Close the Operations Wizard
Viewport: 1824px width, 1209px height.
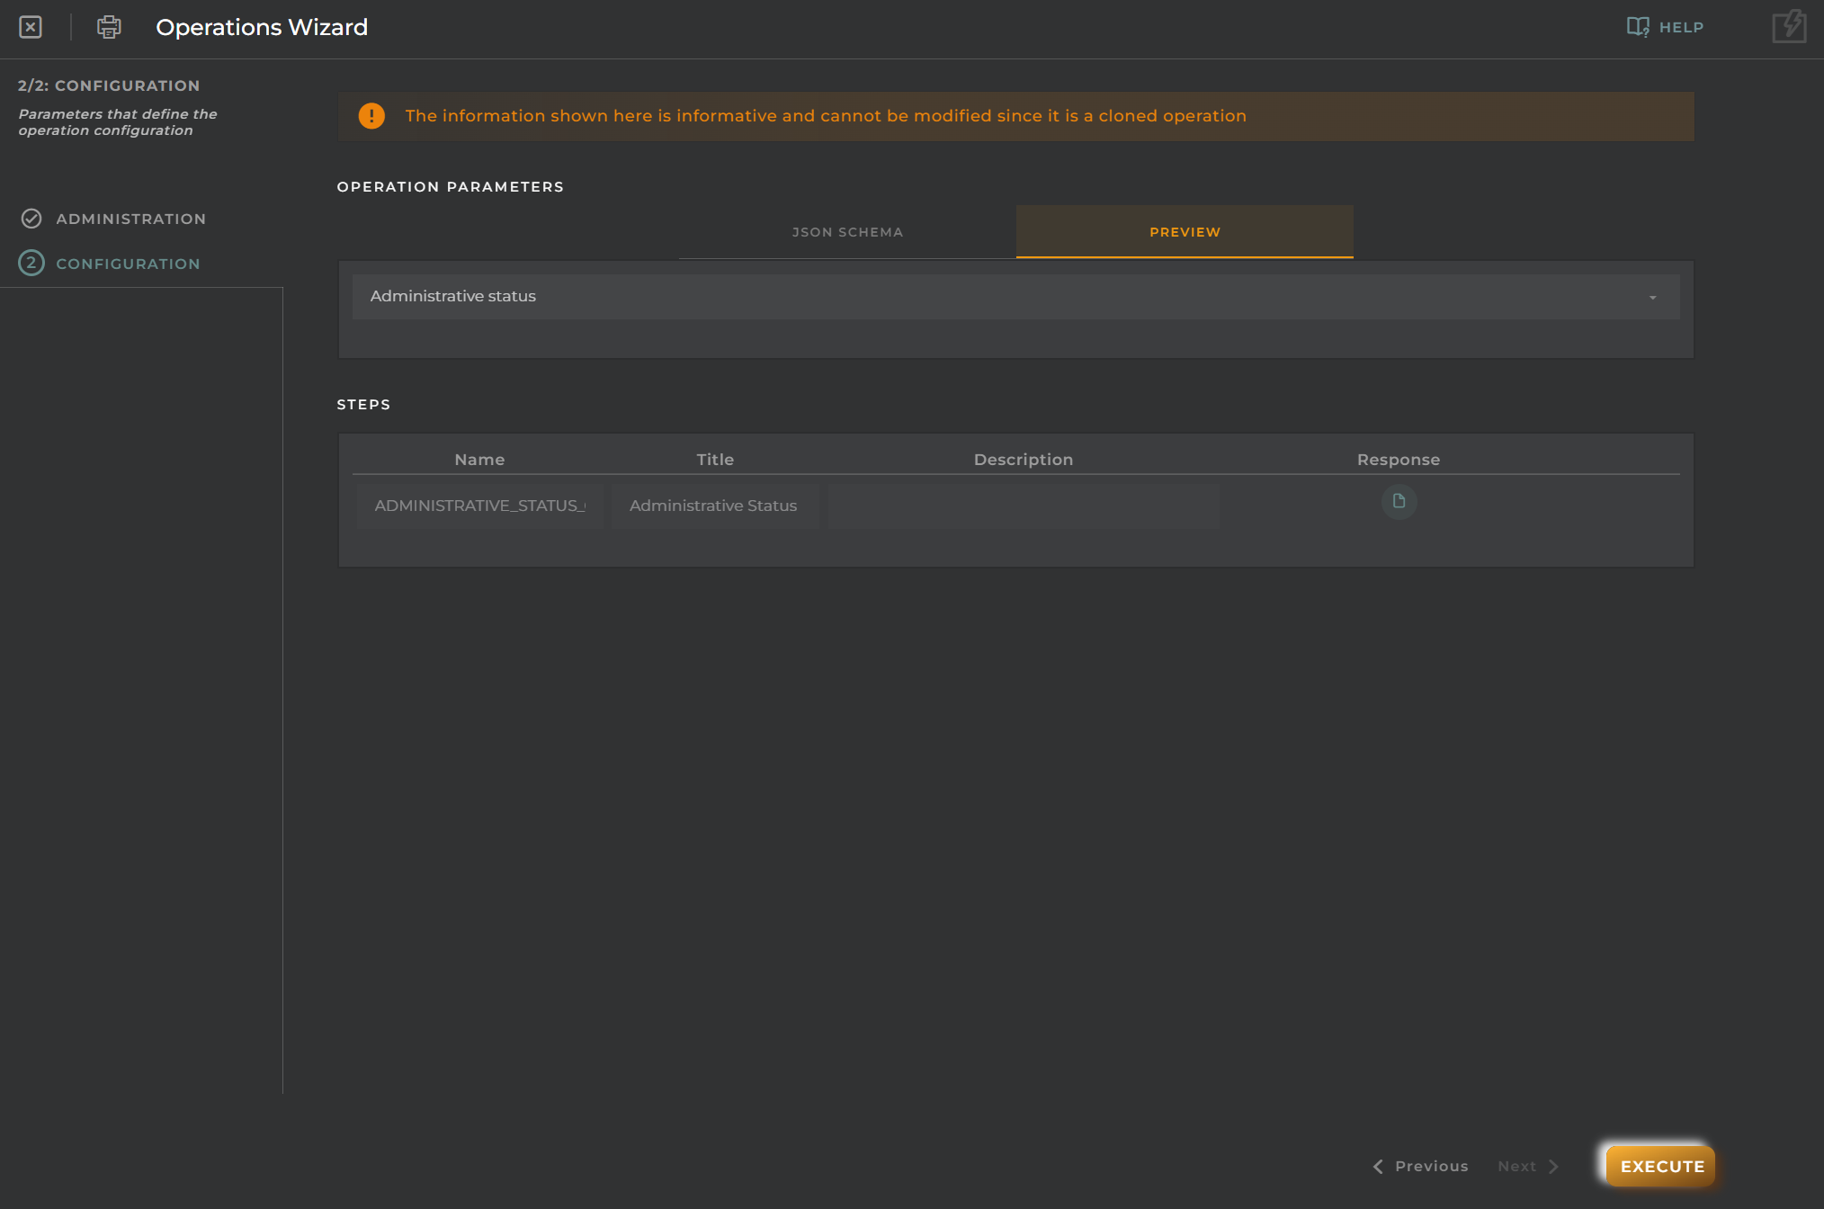(x=31, y=27)
